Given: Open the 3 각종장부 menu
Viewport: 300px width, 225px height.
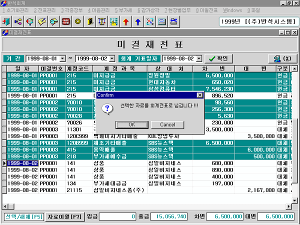Looking at the screenshot, I should 71,10.
